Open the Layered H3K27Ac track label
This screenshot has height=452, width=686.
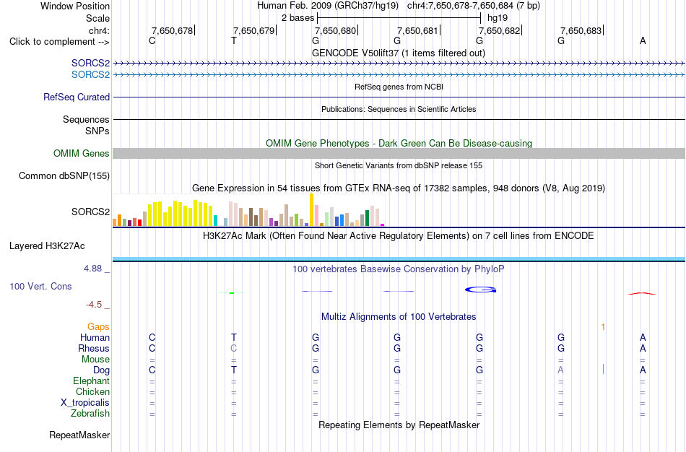pos(47,246)
